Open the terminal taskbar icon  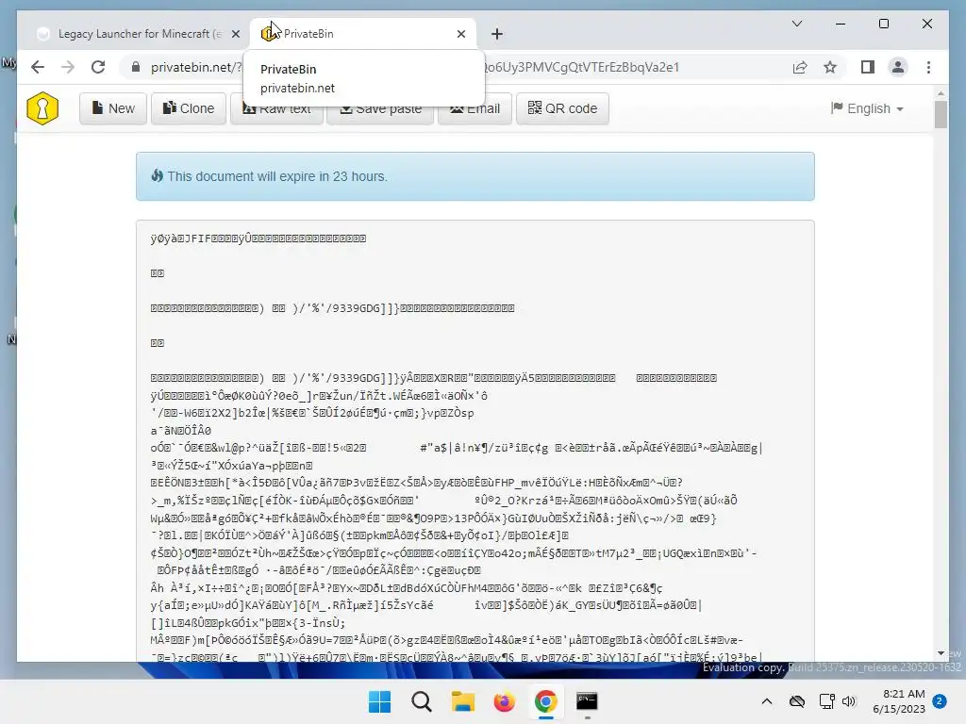pos(587,701)
